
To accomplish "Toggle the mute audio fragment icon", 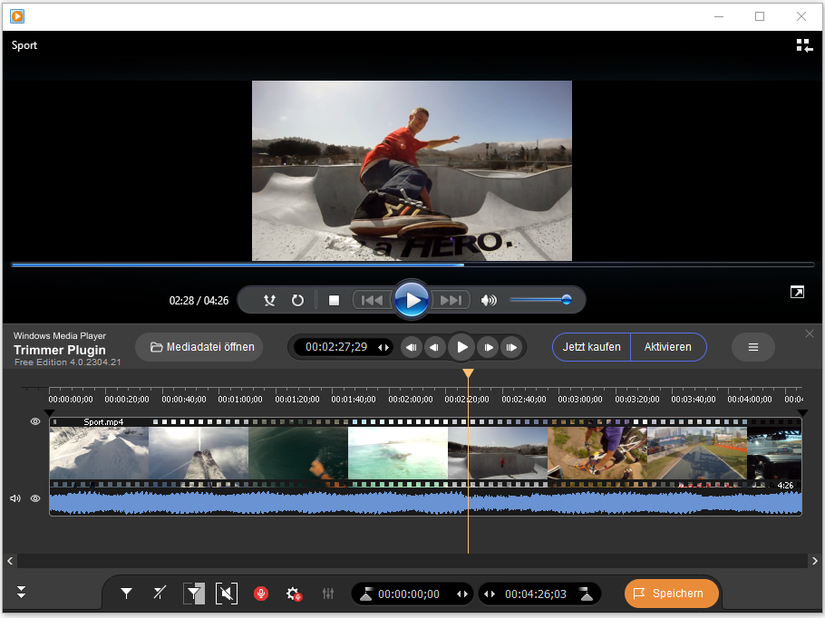I will click(x=227, y=594).
